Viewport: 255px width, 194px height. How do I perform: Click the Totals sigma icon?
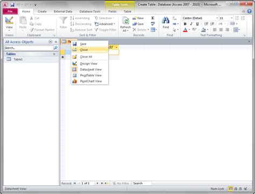pos(153,18)
